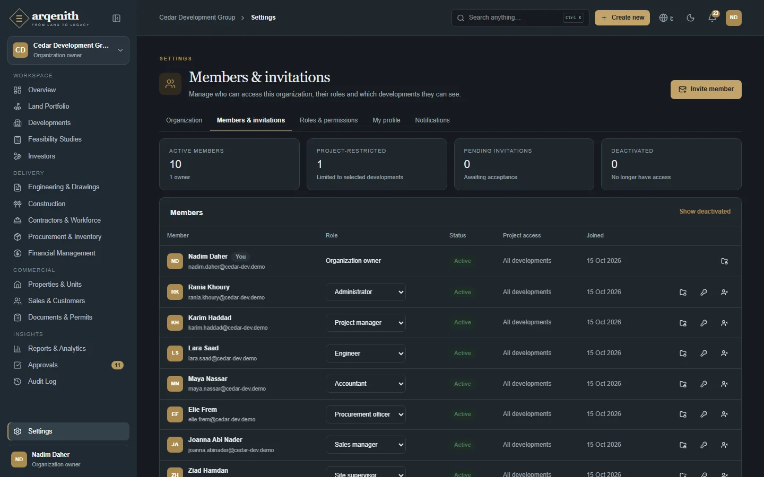Collapse the sidebar with the panel icon
764x477 pixels.
[x=117, y=19]
